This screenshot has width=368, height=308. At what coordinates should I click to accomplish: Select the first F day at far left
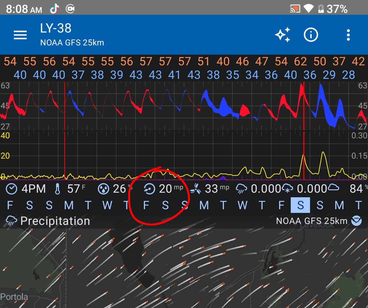[10, 205]
